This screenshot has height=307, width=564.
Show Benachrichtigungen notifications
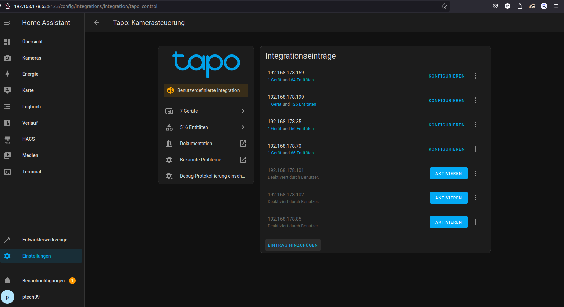[43, 281]
